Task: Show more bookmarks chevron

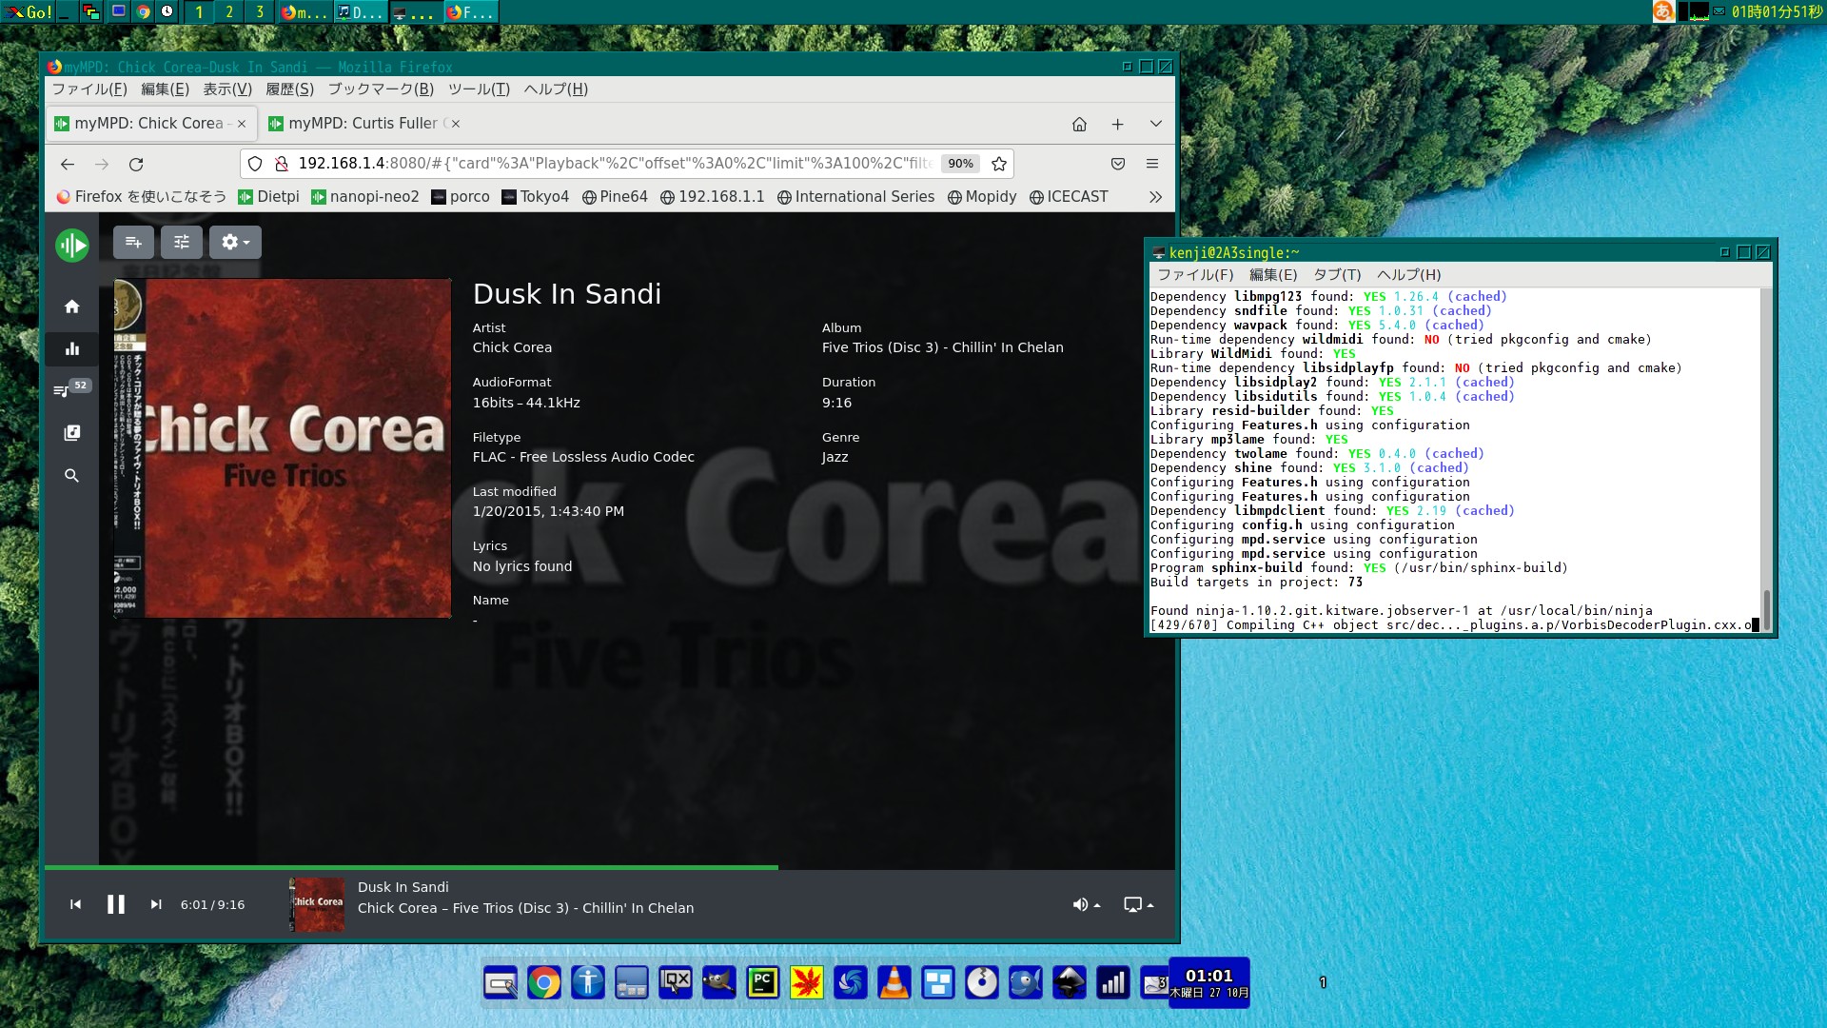Action: [x=1154, y=197]
